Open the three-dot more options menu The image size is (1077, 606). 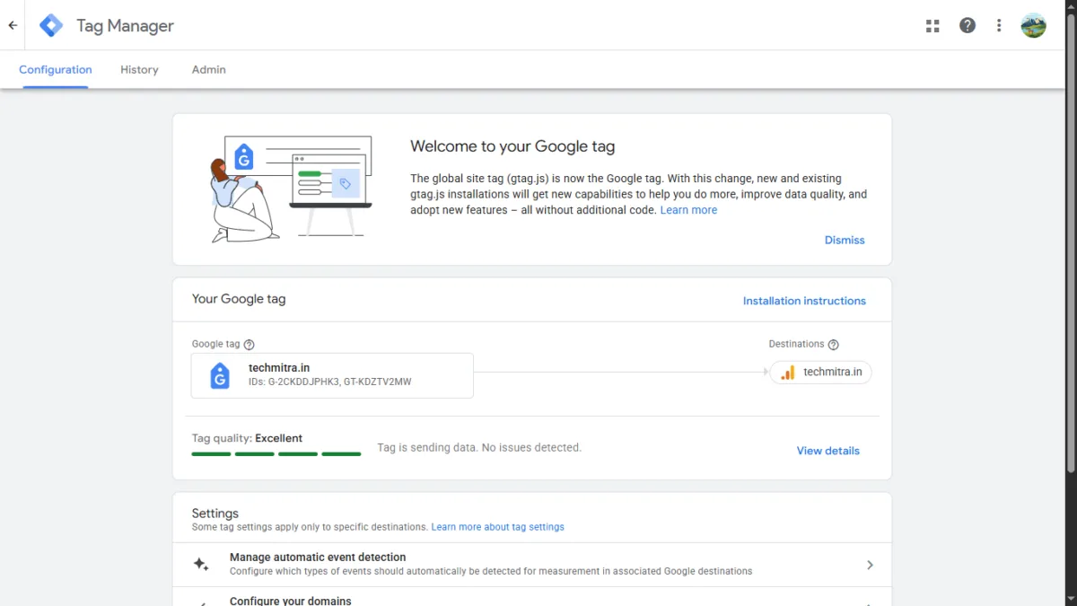pyautogui.click(x=999, y=25)
